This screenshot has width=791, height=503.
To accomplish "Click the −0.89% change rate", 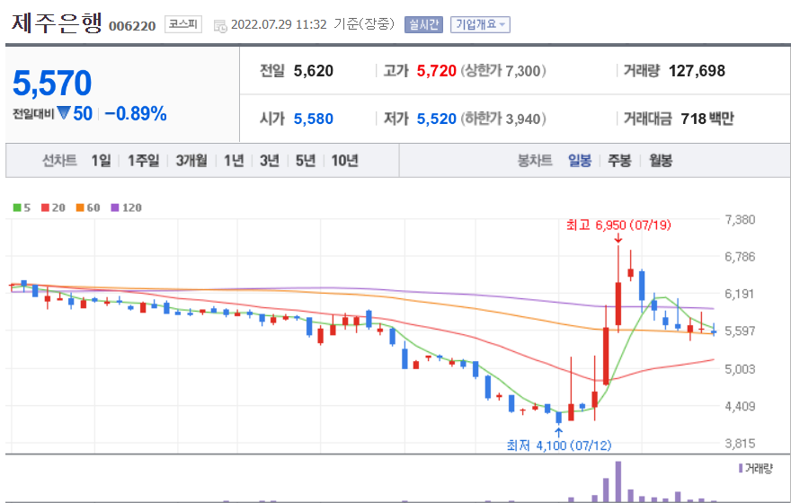I will 135,113.
